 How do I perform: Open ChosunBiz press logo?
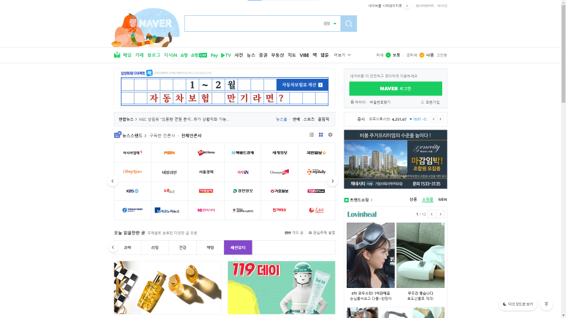point(279,172)
